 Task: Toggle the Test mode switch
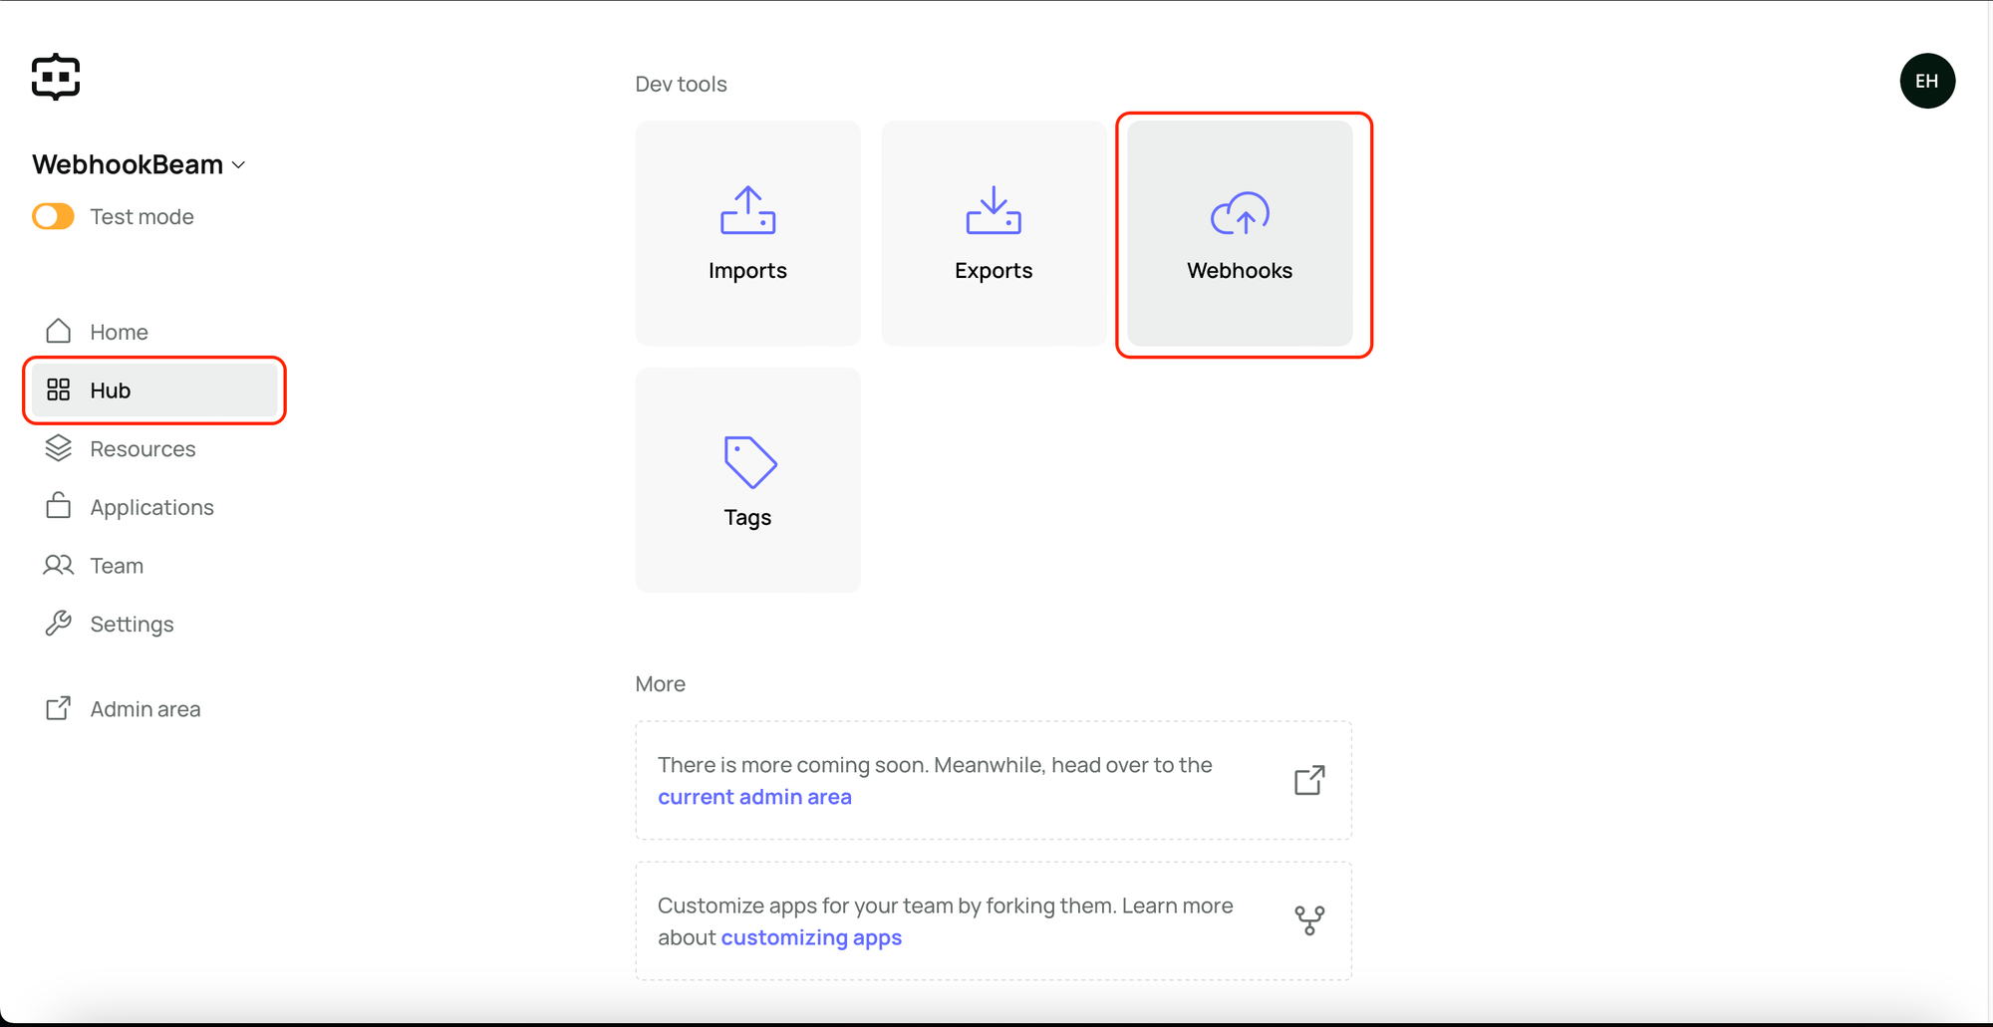click(54, 216)
